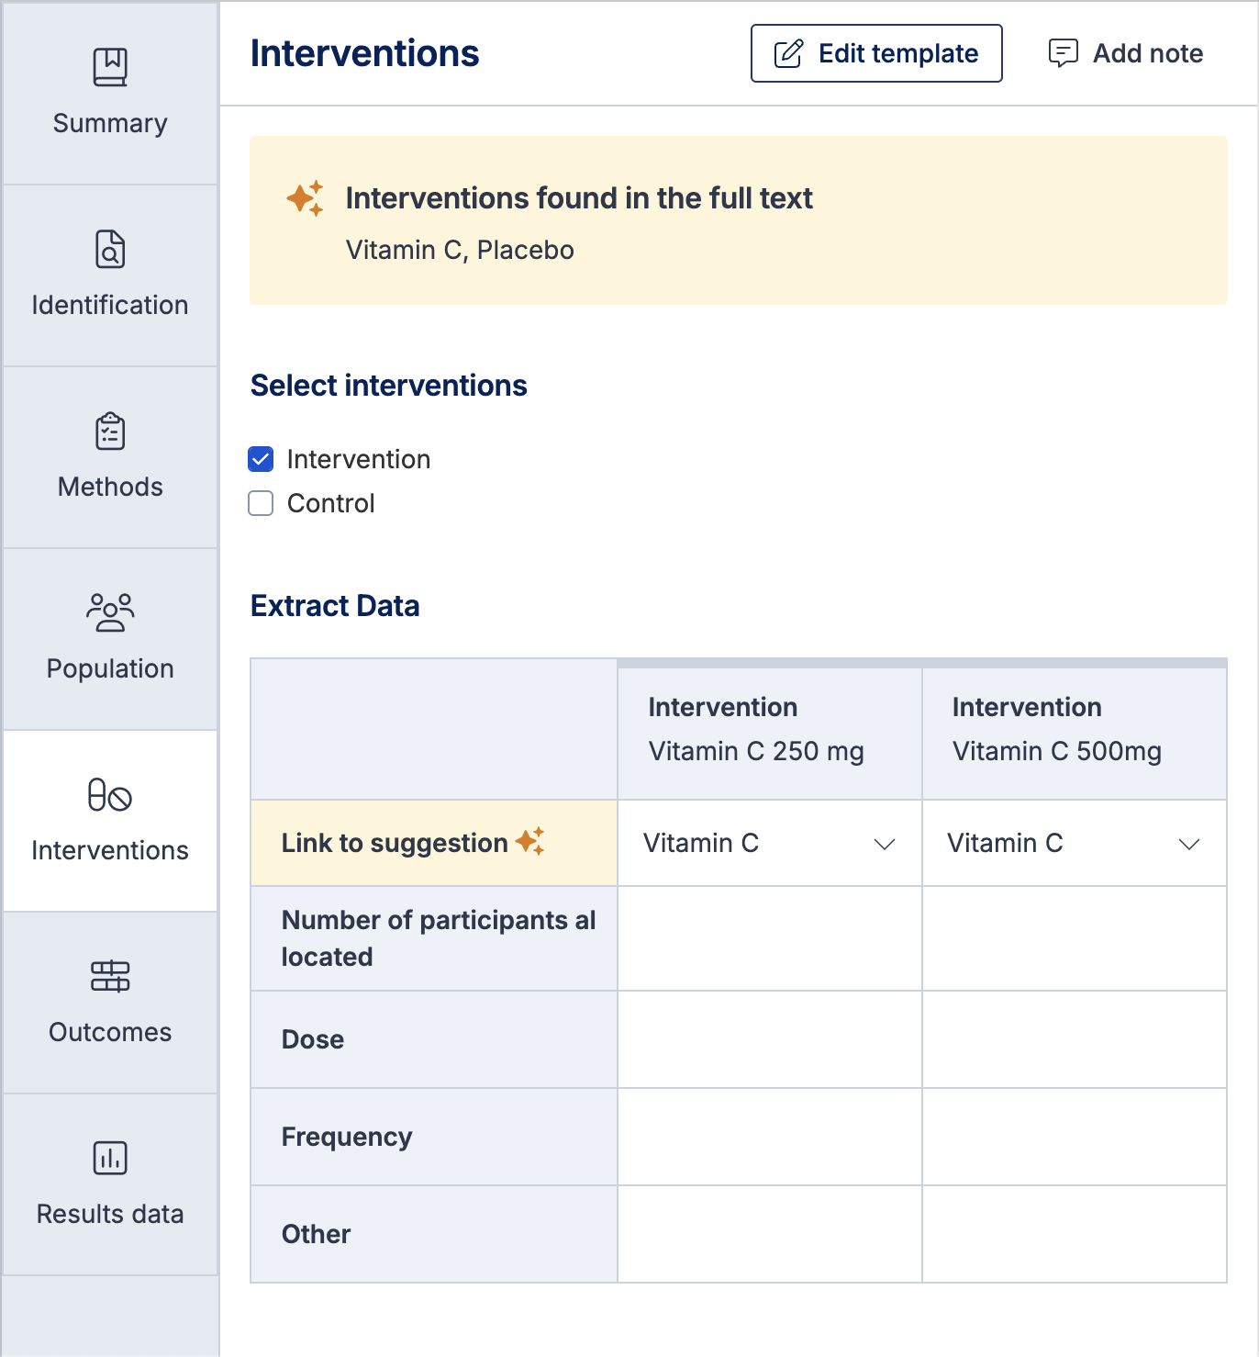
Task: Click the Population people icon
Action: pyautogui.click(x=110, y=612)
